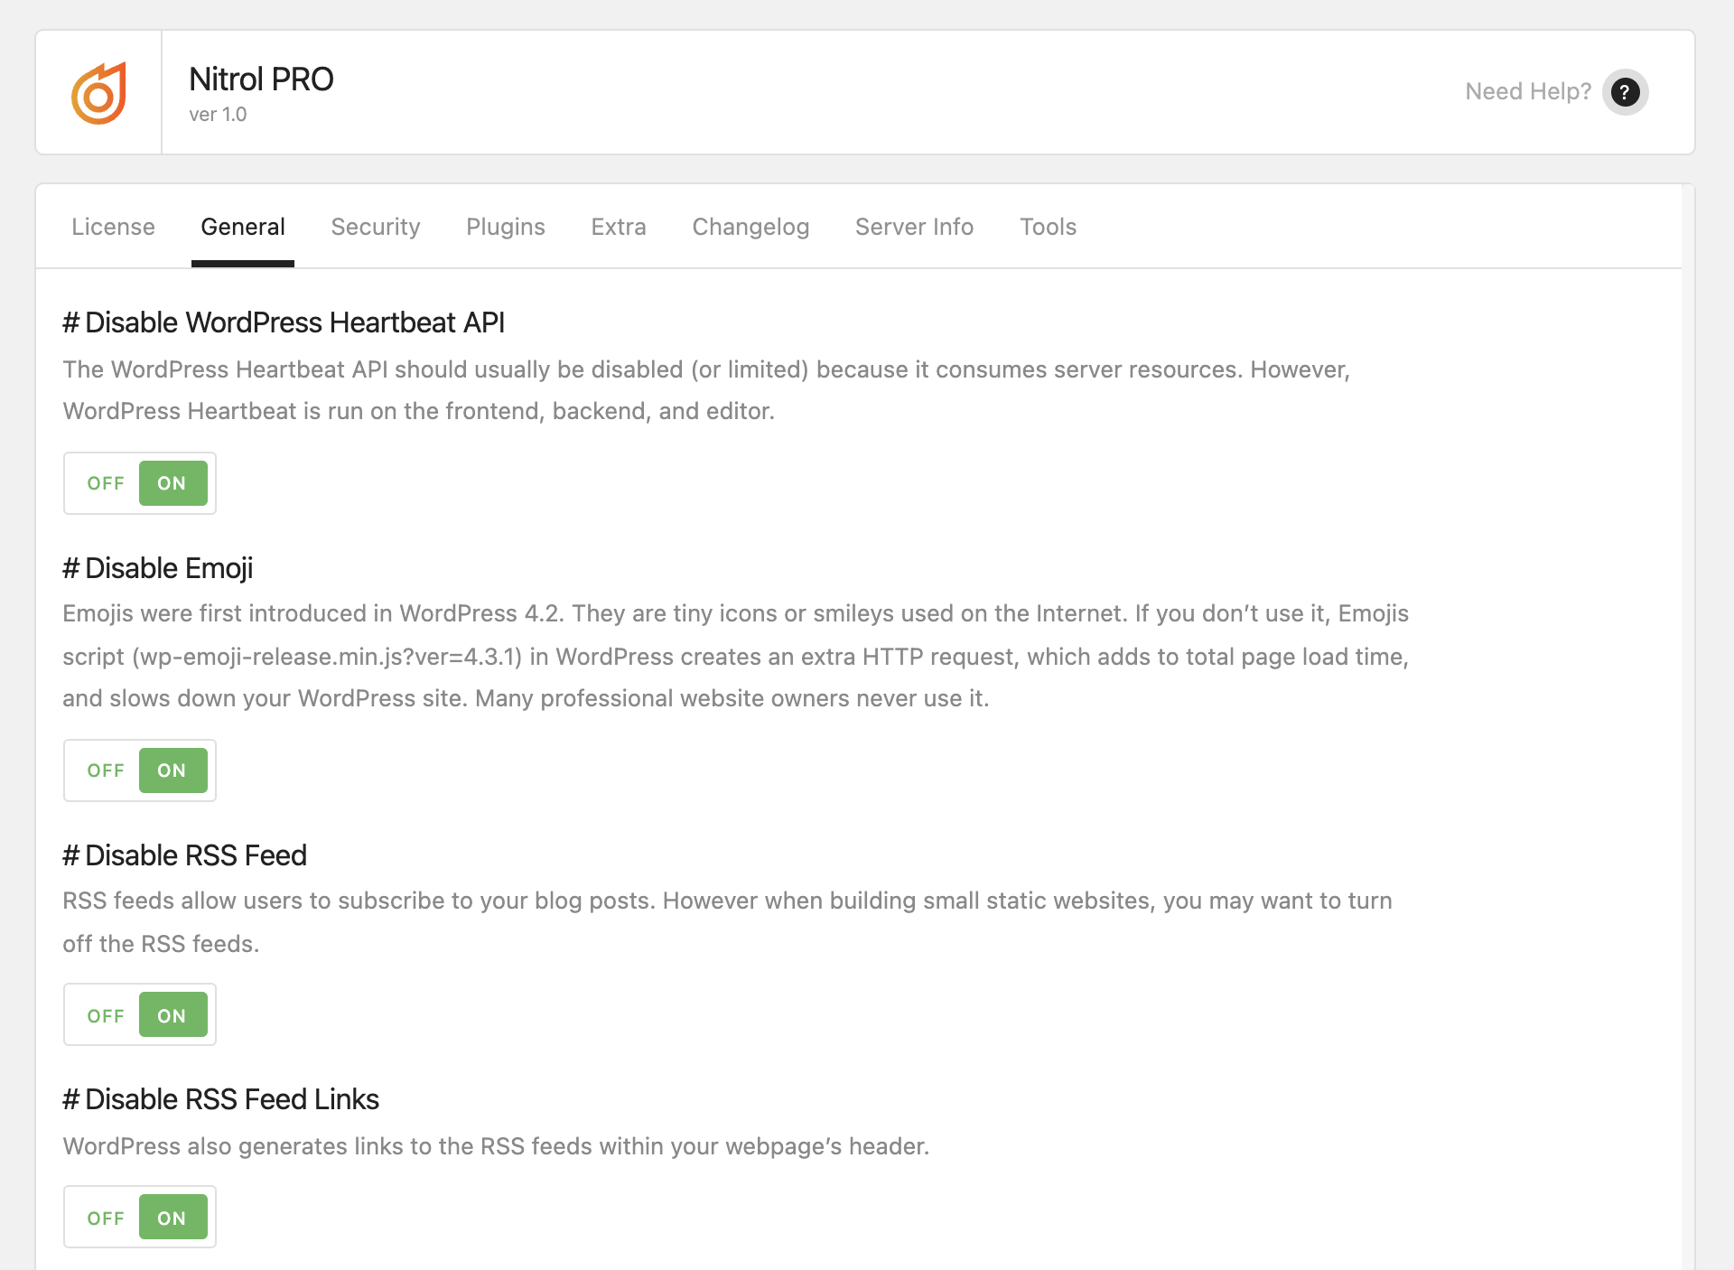
Task: Open the Need Help? link
Action: coord(1527,92)
